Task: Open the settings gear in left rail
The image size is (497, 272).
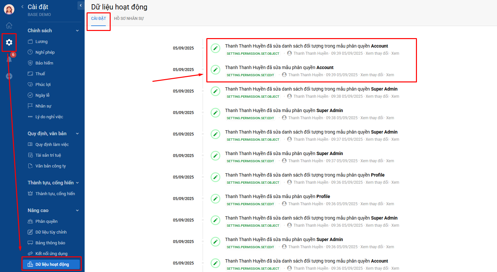Action: click(9, 42)
